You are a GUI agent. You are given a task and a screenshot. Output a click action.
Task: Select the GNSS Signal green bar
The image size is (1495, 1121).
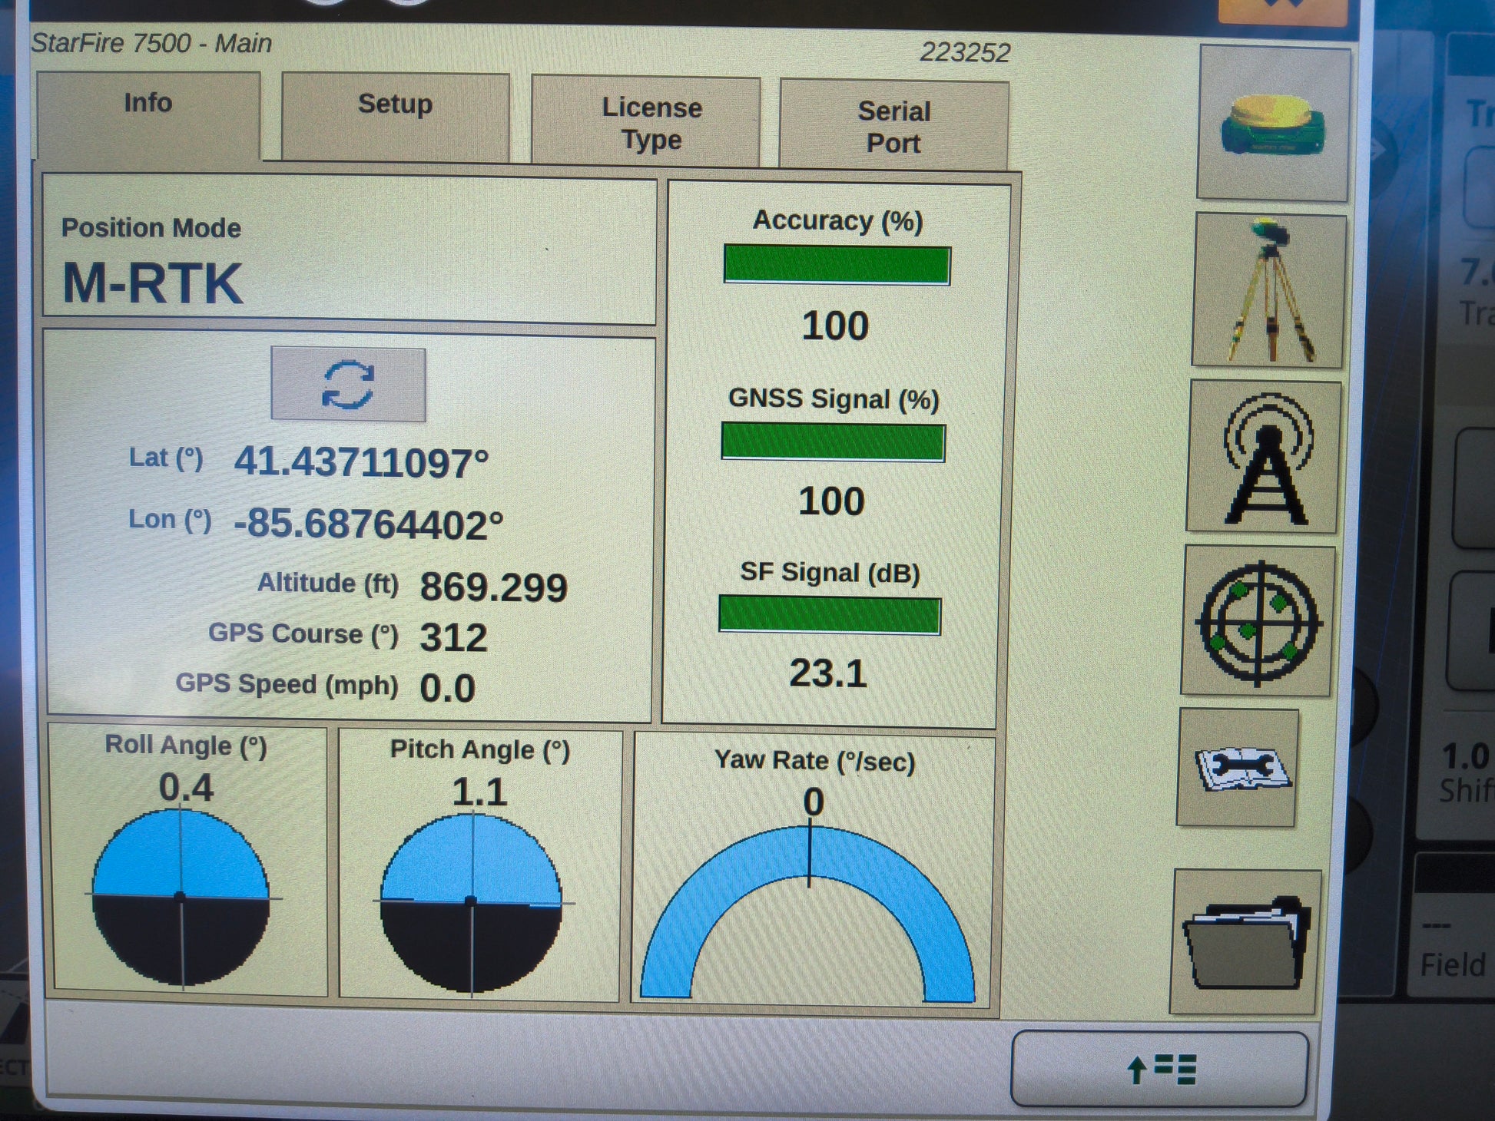tap(833, 442)
